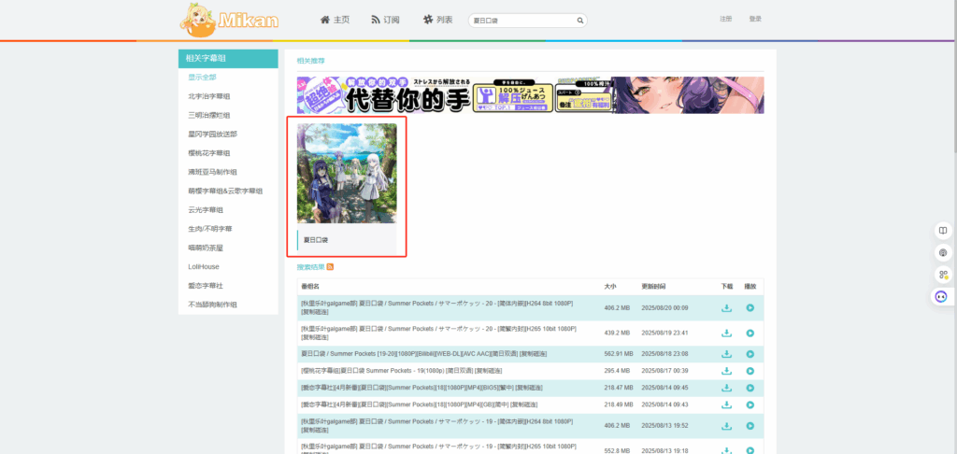Viewport: 957px width, 454px height.
Task: Open the H264 8bit episode 20 title
Action: [439, 302]
